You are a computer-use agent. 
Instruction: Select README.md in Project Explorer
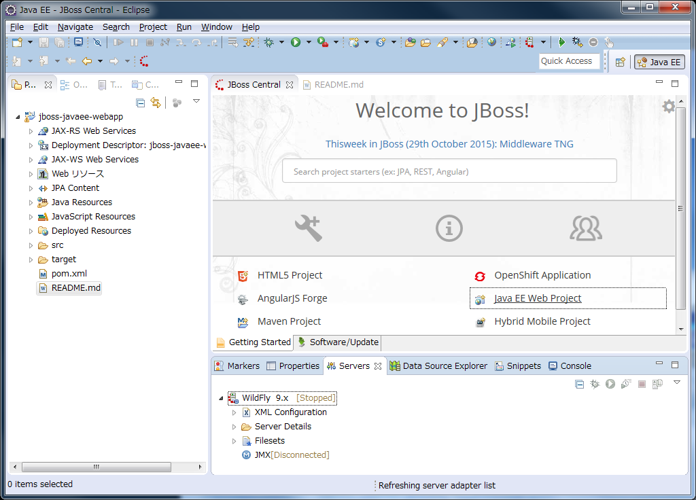[x=75, y=288]
